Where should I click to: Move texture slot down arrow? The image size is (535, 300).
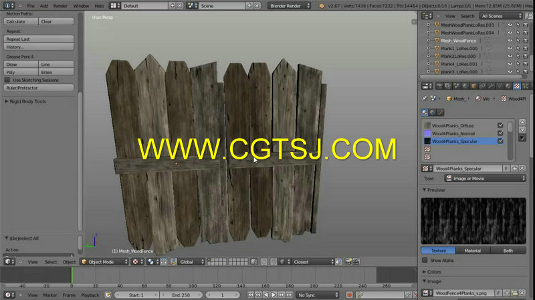coord(522,130)
